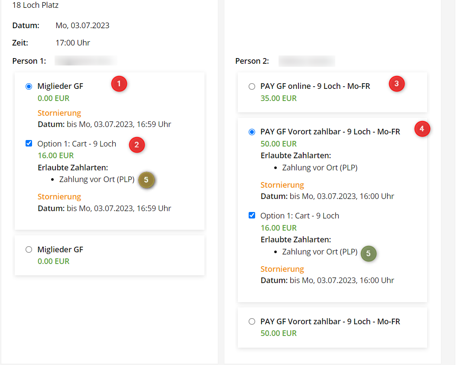This screenshot has height=365, width=457.
Task: Uncheck Person 1's Cart - 9 Loch checkbox
Action: 29,143
